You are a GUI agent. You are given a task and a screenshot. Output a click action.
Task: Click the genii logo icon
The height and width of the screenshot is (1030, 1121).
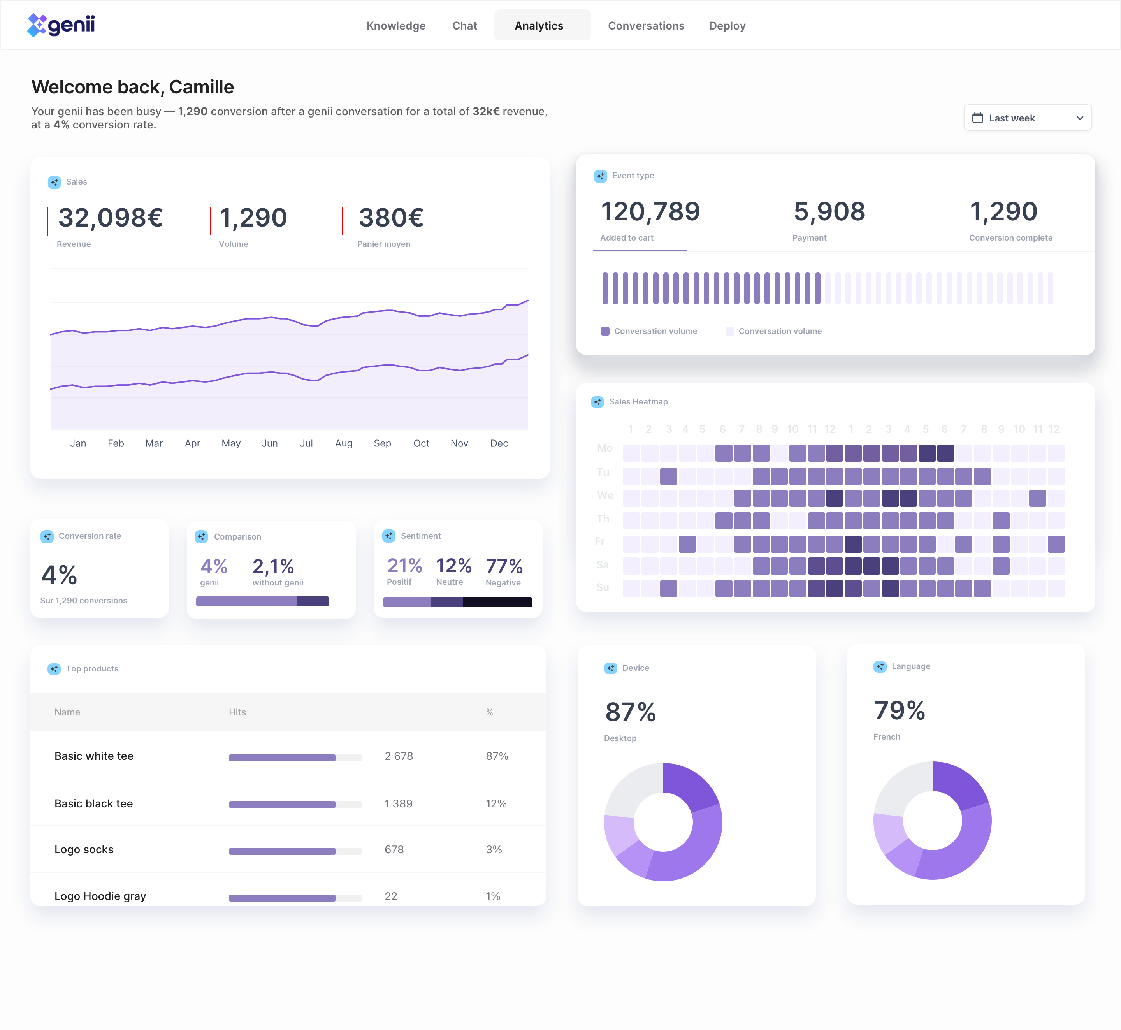(37, 25)
